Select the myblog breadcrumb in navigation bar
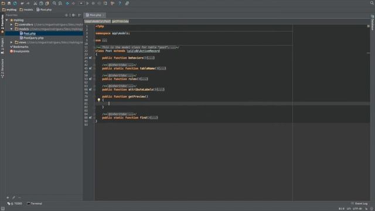 (9, 10)
